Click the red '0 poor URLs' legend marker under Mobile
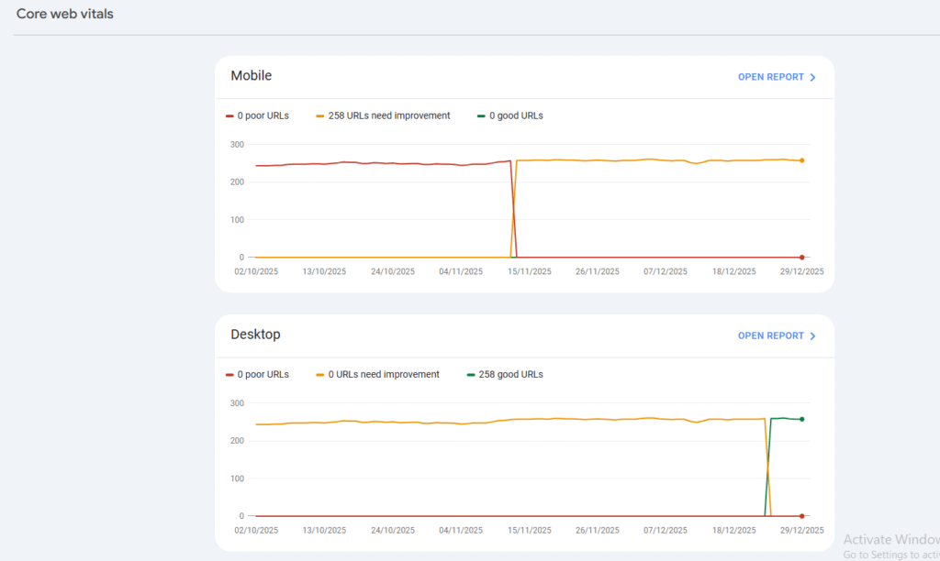This screenshot has height=561, width=940. 228,115
